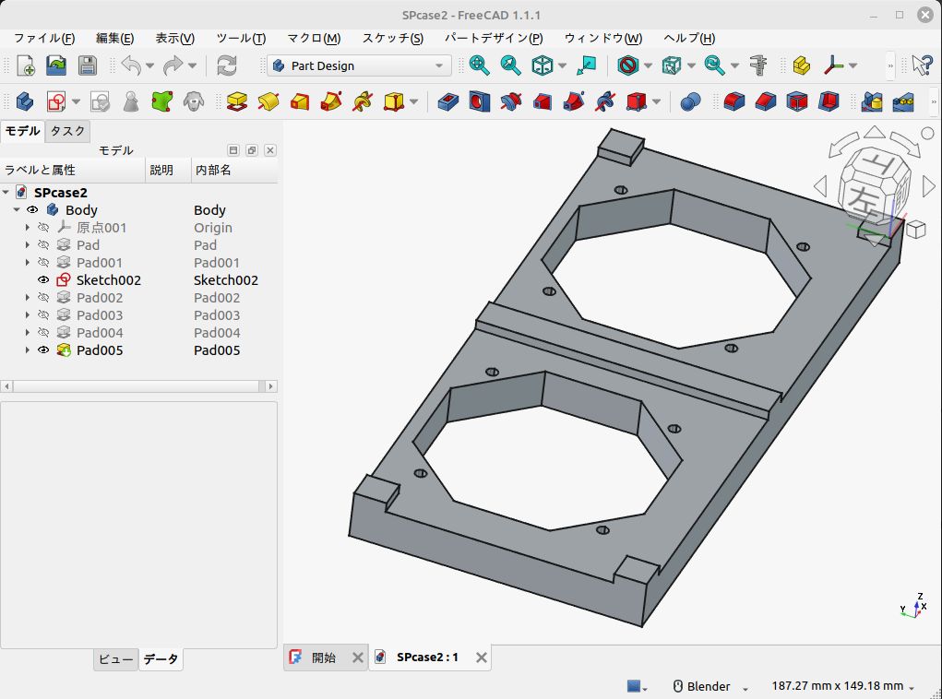Screen dimensions: 942x699
Task: Select the Pad tool
Action: pyautogui.click(x=237, y=101)
